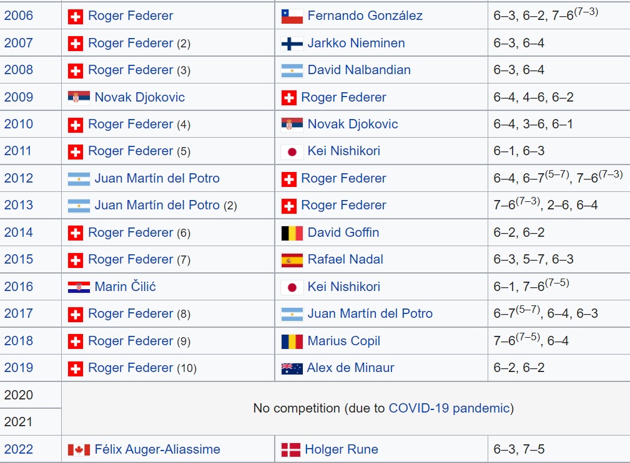The height and width of the screenshot is (463, 630).
Task: Click the Finland flag next to Jarkko Nieminen
Action: (292, 43)
